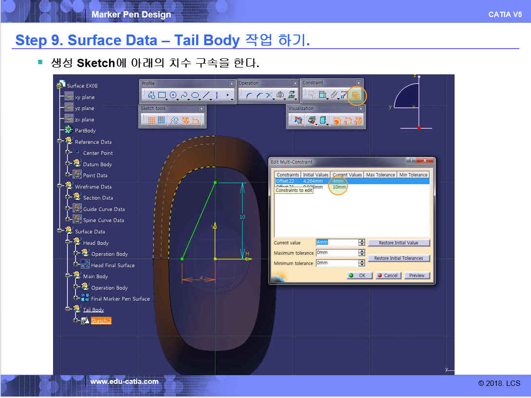Select the Line tool in Profile toolbar

coord(206,96)
